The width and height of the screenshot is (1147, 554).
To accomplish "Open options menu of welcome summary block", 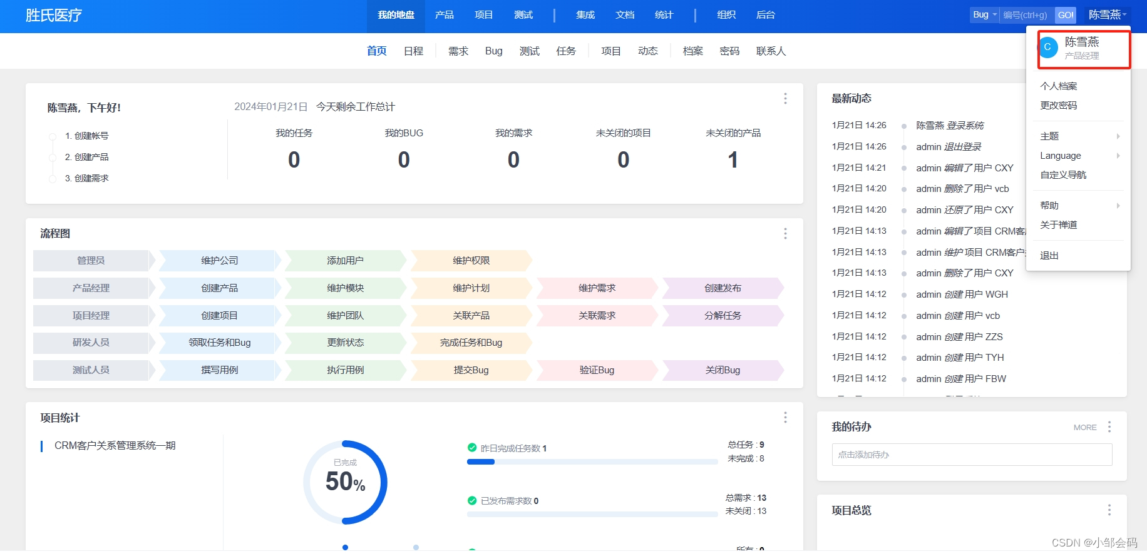I will click(785, 99).
